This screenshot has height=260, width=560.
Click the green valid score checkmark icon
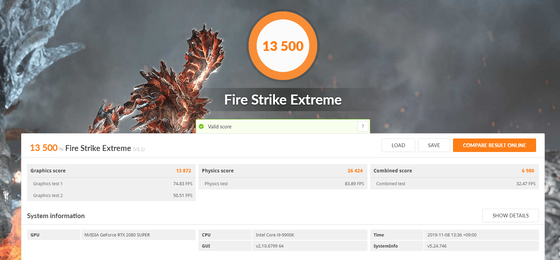(x=201, y=126)
